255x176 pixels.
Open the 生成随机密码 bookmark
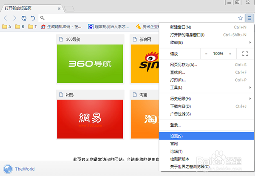point(59,27)
